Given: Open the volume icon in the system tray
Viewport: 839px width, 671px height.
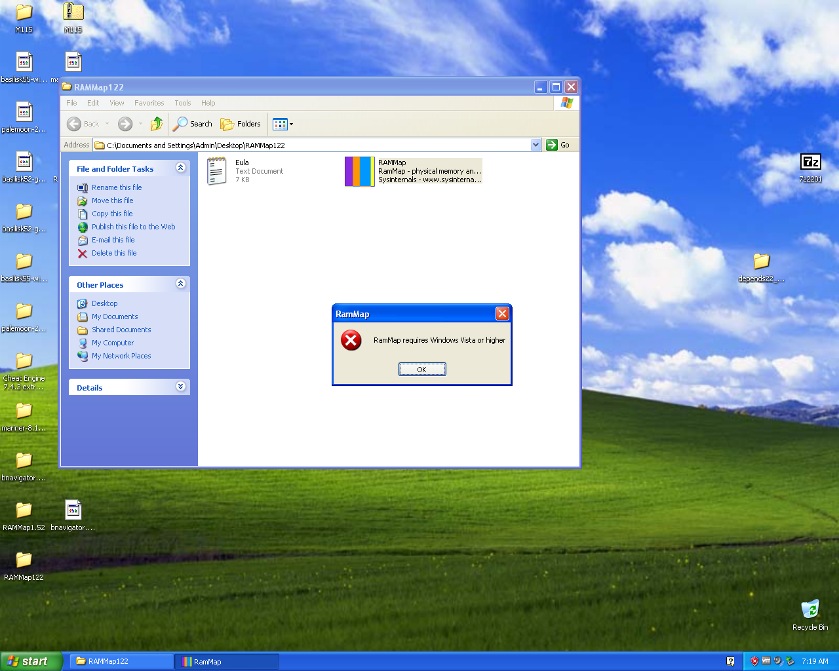Looking at the screenshot, I should (777, 661).
